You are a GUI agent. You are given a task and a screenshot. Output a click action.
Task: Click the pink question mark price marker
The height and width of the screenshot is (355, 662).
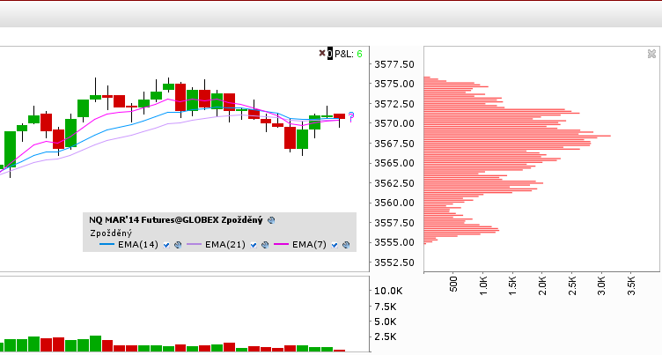click(351, 117)
